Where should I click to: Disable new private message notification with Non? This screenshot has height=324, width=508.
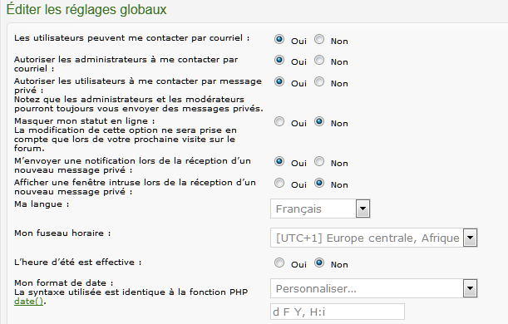coord(319,161)
